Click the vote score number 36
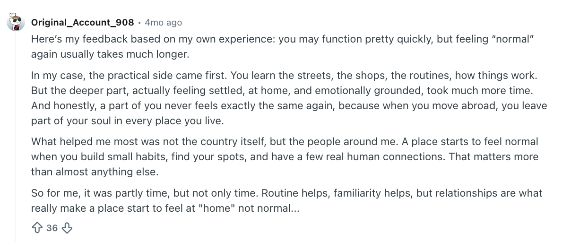Screen dimensions: 571x242 coord(52,228)
